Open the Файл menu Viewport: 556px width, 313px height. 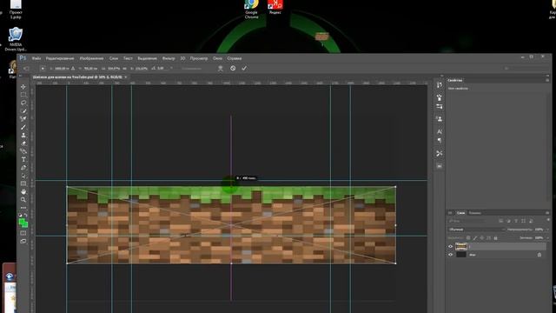(x=36, y=58)
